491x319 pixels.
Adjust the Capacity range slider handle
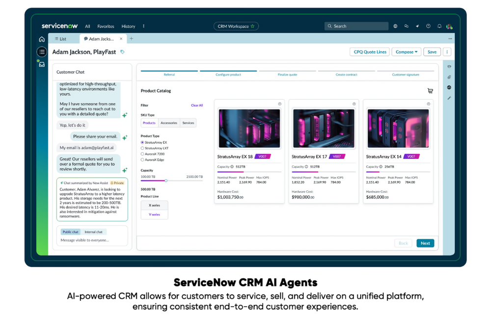[x=166, y=181]
